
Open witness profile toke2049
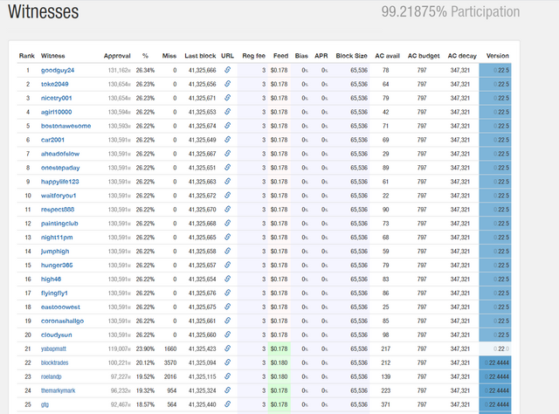click(54, 84)
